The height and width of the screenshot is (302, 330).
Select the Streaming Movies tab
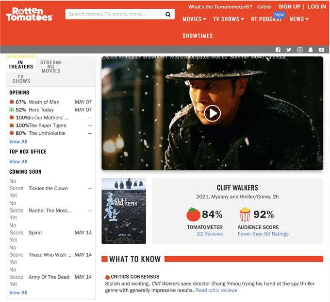pos(51,67)
